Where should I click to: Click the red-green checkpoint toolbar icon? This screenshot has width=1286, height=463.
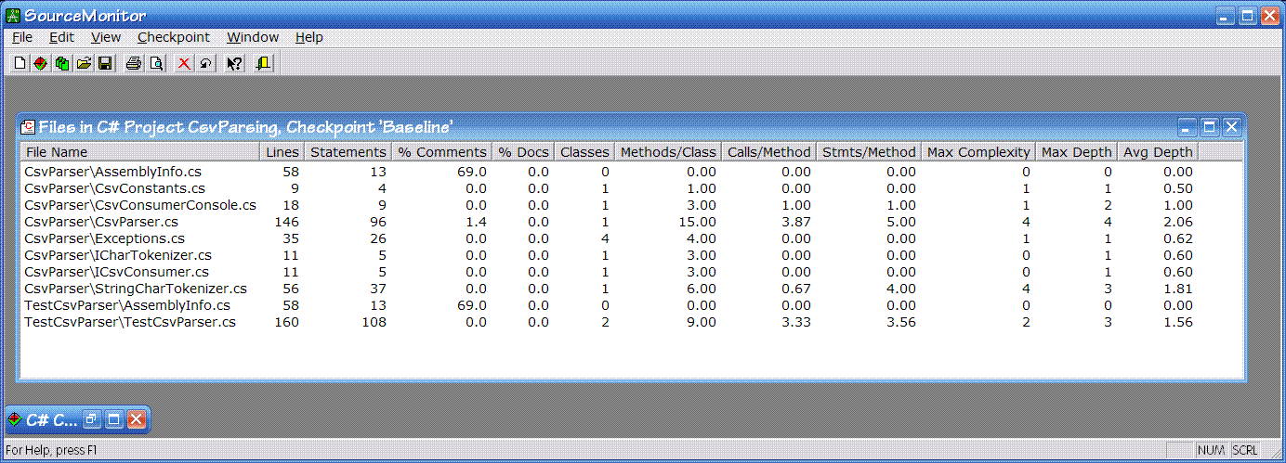click(41, 63)
